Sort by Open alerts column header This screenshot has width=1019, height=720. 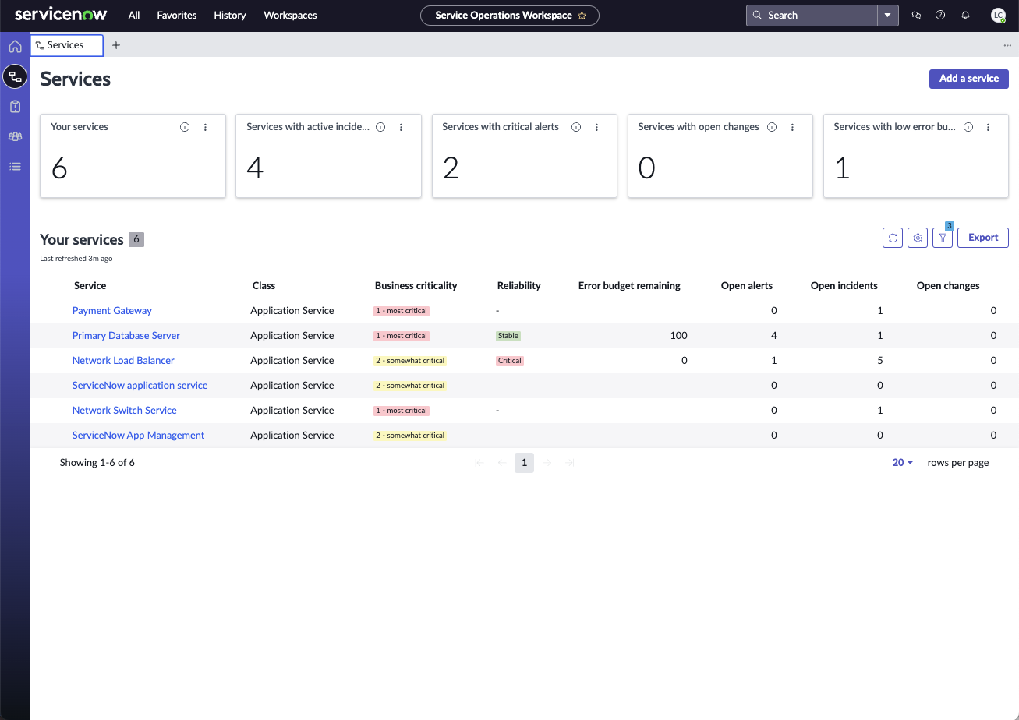747,285
